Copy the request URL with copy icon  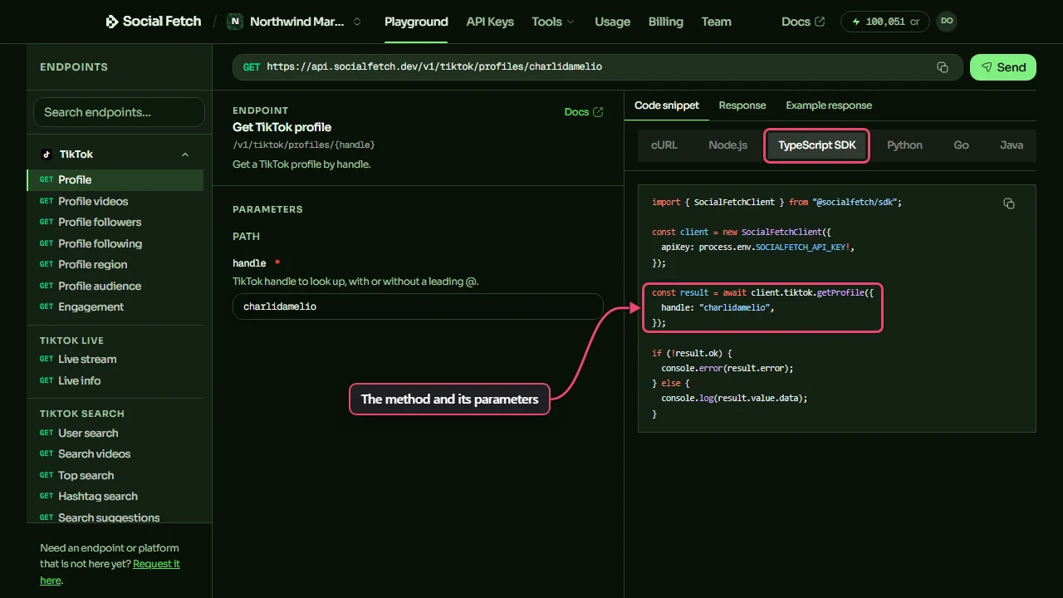(x=943, y=67)
